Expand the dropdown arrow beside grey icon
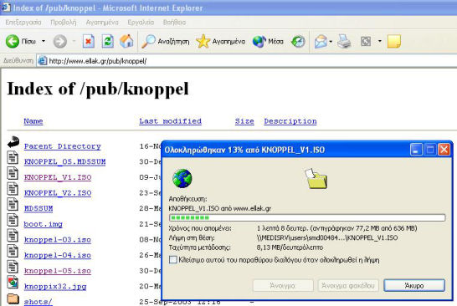This screenshot has height=306, width=457. coord(379,41)
